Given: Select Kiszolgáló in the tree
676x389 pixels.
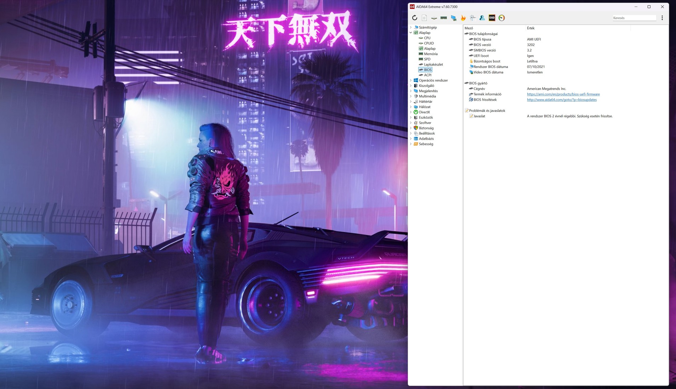Looking at the screenshot, I should pos(426,86).
